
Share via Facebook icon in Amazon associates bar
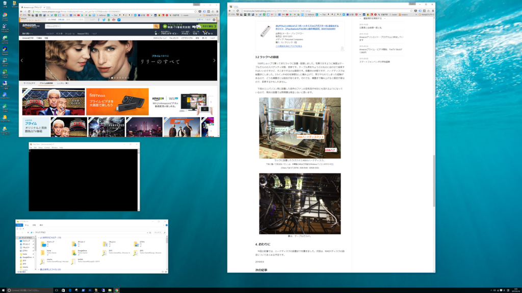(99, 20)
